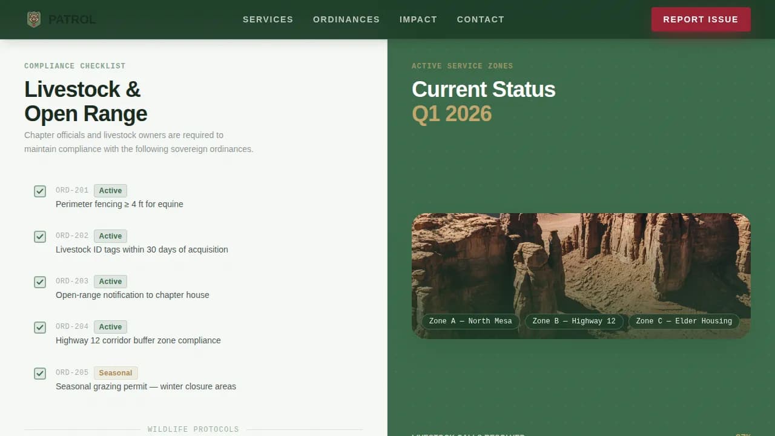Open the Impact nav link

(x=418, y=19)
